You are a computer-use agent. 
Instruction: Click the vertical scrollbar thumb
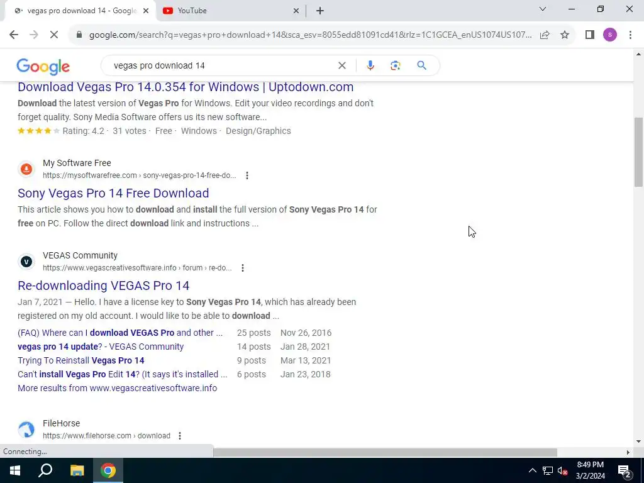coord(638,152)
